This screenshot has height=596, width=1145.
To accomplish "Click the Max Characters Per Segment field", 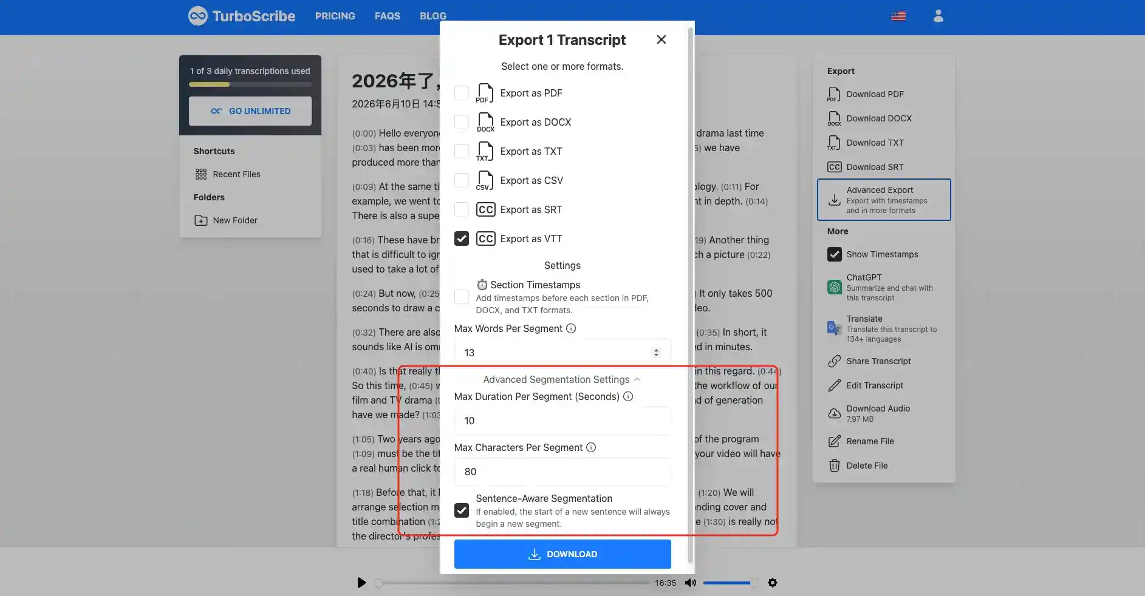I will [x=562, y=472].
